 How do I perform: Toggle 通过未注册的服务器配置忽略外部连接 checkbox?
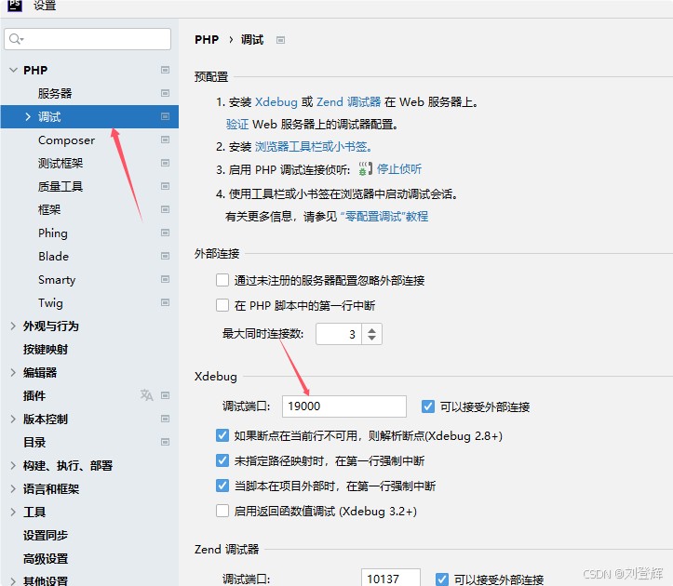pyautogui.click(x=222, y=280)
